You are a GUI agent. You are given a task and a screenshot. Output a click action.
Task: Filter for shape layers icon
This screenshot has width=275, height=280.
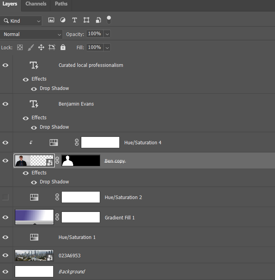point(86,20)
